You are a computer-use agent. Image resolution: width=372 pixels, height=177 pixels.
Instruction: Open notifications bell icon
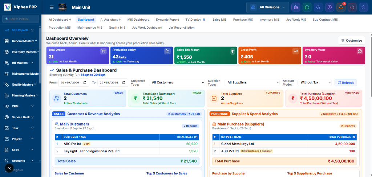(341, 7)
